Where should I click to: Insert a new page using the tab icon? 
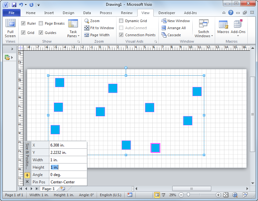(x=63, y=189)
